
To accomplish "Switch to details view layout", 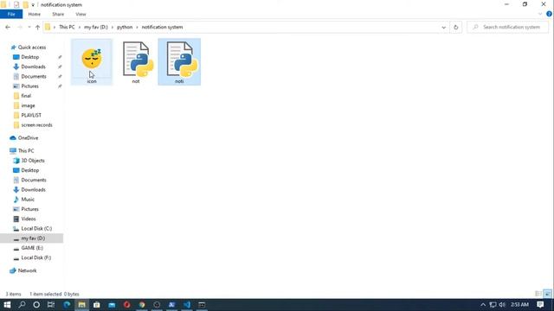I will click(538, 294).
